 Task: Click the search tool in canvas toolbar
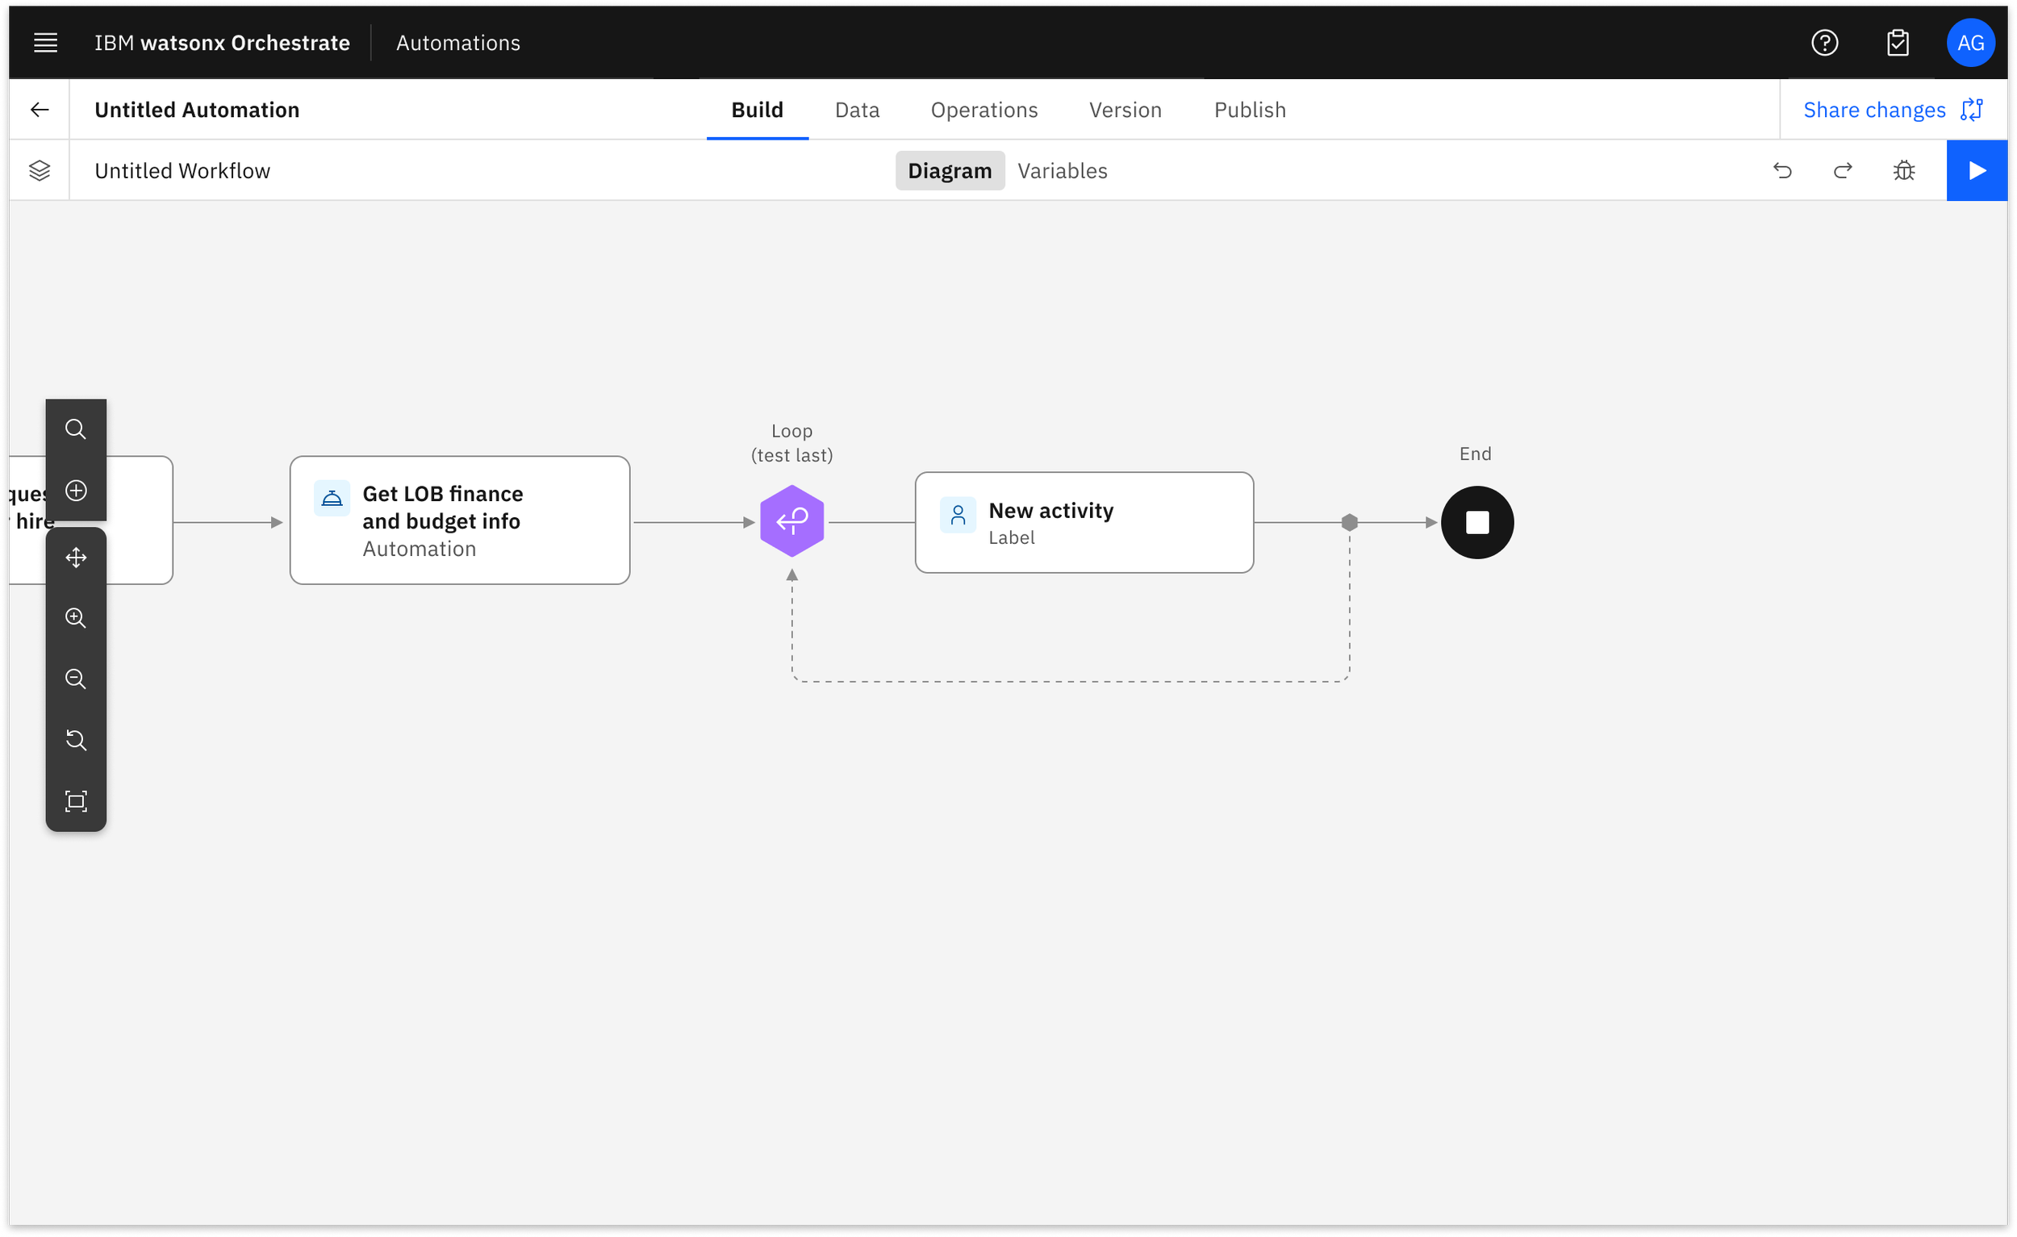click(76, 429)
